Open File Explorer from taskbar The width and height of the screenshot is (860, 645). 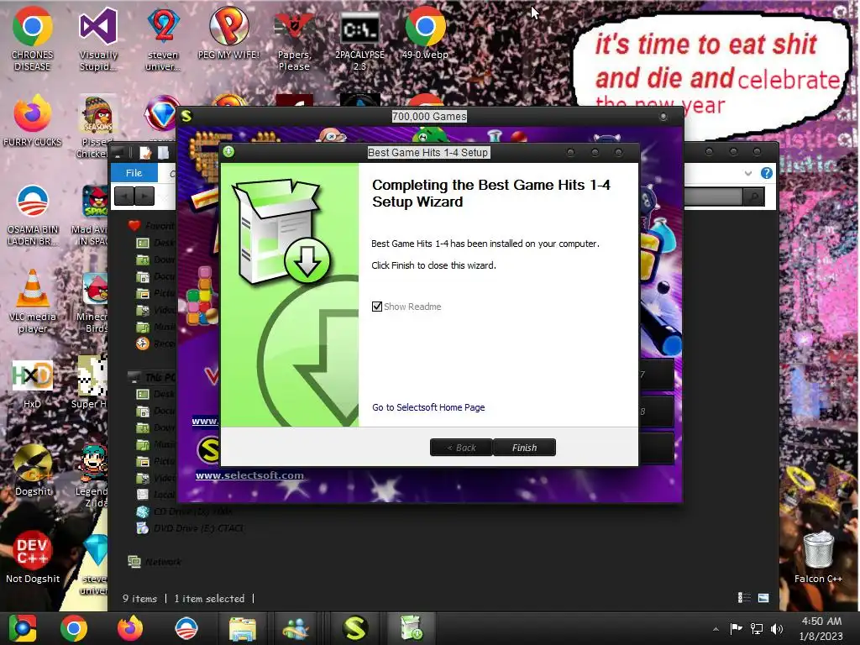243,628
